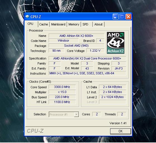156x143 pixels.
Task: Click the Bus Speed value 220.0 MHz
Action: point(62,97)
